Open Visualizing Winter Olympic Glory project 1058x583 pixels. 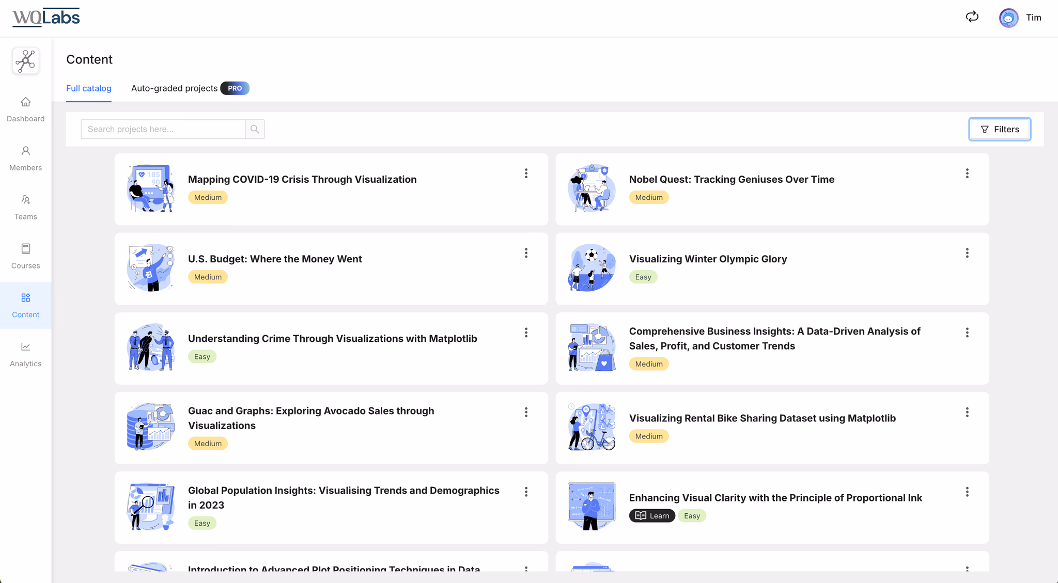[x=708, y=259]
